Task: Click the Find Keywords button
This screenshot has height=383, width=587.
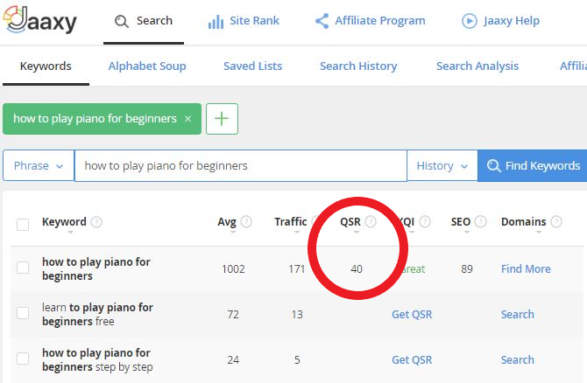Action: (x=533, y=165)
